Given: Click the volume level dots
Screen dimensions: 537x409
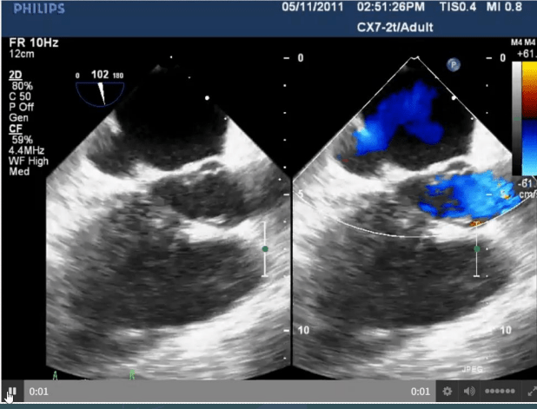Looking at the screenshot, I should pyautogui.click(x=500, y=393).
